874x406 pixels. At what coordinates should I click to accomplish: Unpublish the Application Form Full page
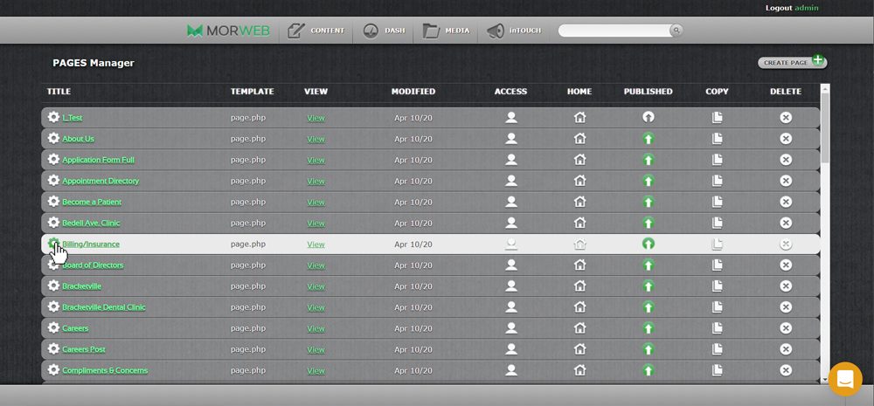click(648, 160)
